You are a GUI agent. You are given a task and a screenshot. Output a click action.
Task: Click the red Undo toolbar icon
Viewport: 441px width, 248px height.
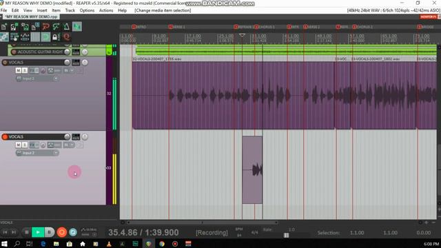point(45,27)
